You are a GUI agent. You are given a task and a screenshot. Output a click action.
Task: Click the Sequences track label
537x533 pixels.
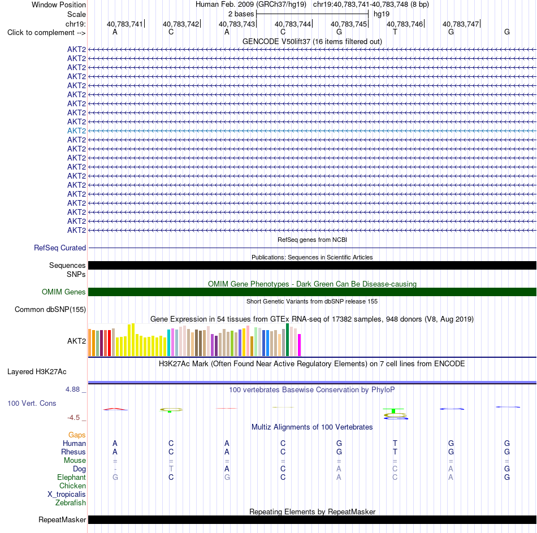pyautogui.click(x=67, y=265)
